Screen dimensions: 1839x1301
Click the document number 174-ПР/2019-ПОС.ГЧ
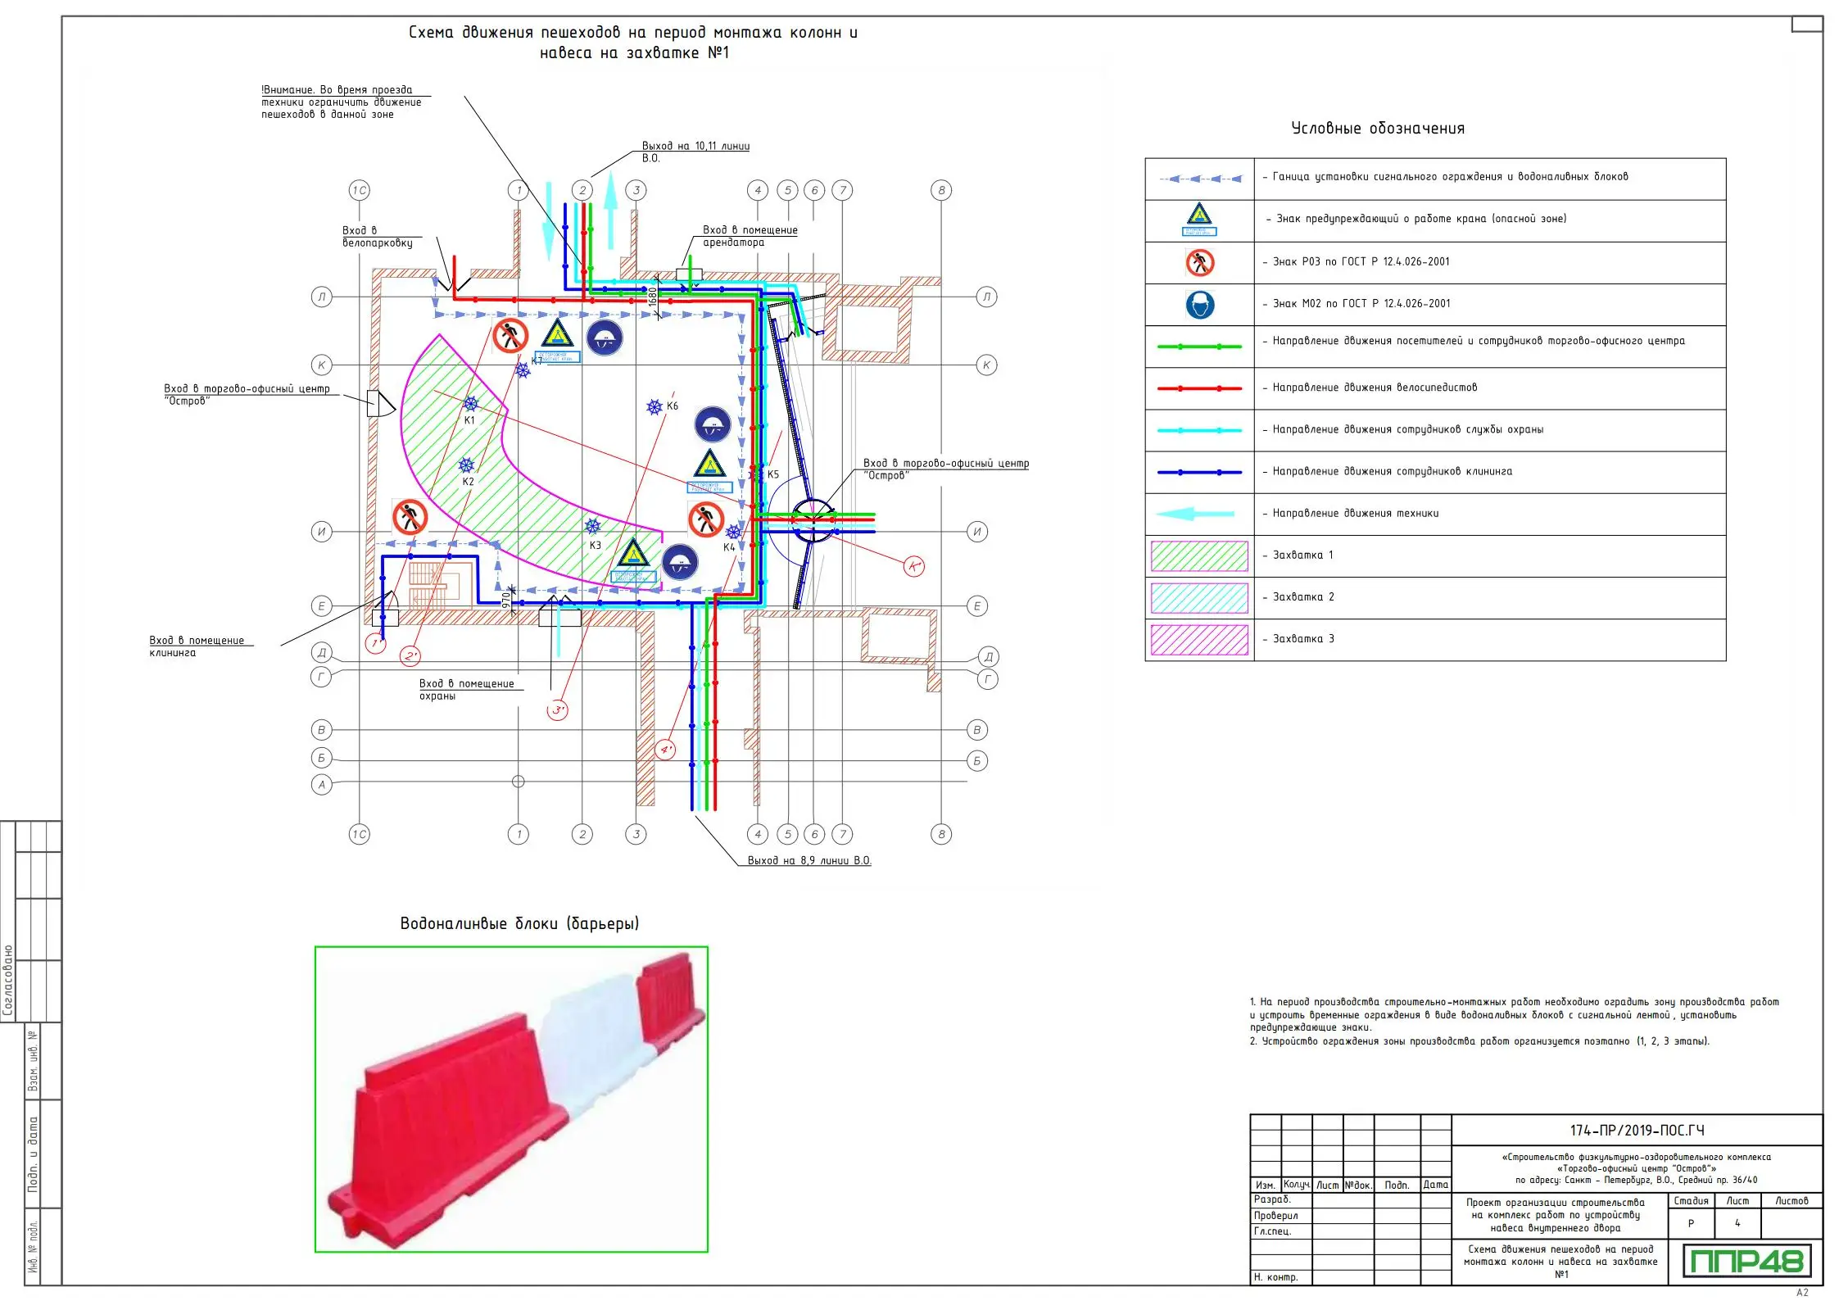(1637, 1131)
